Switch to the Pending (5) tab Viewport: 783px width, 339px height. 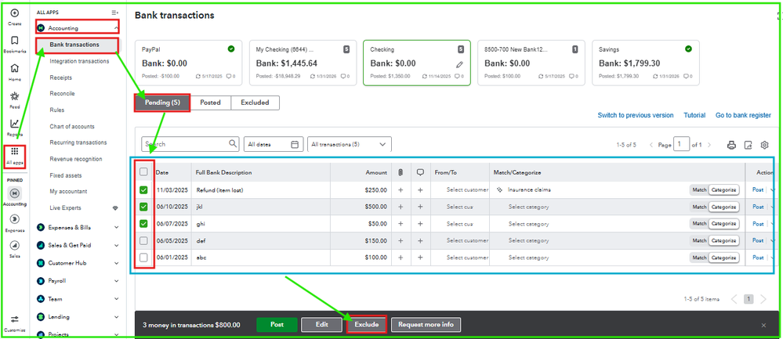tap(162, 103)
